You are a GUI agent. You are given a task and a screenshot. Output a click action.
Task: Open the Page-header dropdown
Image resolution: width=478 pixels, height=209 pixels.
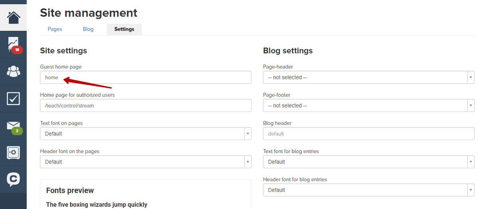368,77
